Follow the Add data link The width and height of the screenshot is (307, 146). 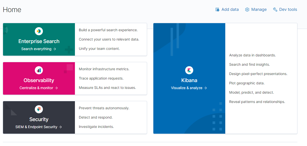(230, 9)
